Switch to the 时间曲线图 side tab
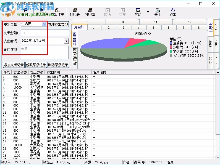 coord(75,57)
